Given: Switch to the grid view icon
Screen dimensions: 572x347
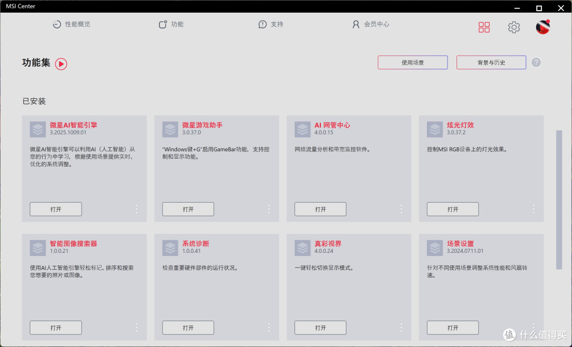Looking at the screenshot, I should coord(484,27).
